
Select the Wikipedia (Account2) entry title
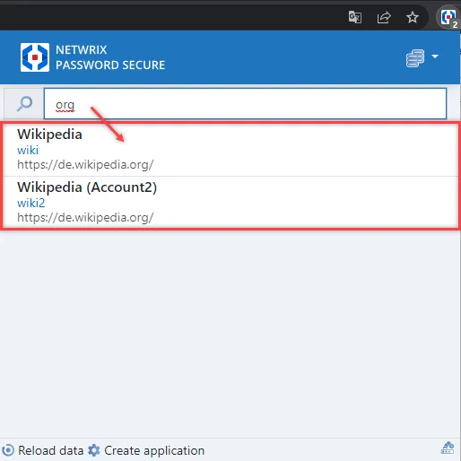pos(87,187)
